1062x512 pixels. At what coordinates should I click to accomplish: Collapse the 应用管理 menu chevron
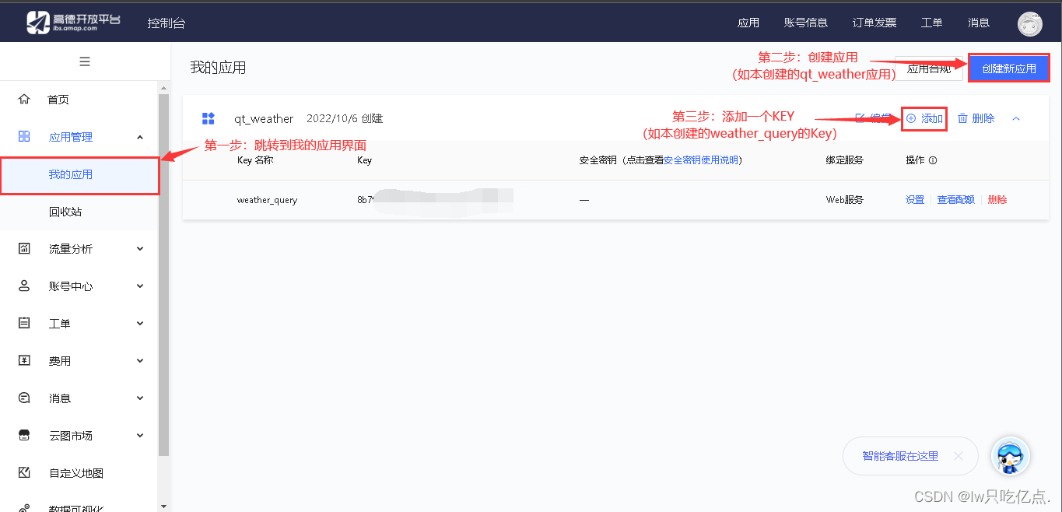[x=140, y=137]
